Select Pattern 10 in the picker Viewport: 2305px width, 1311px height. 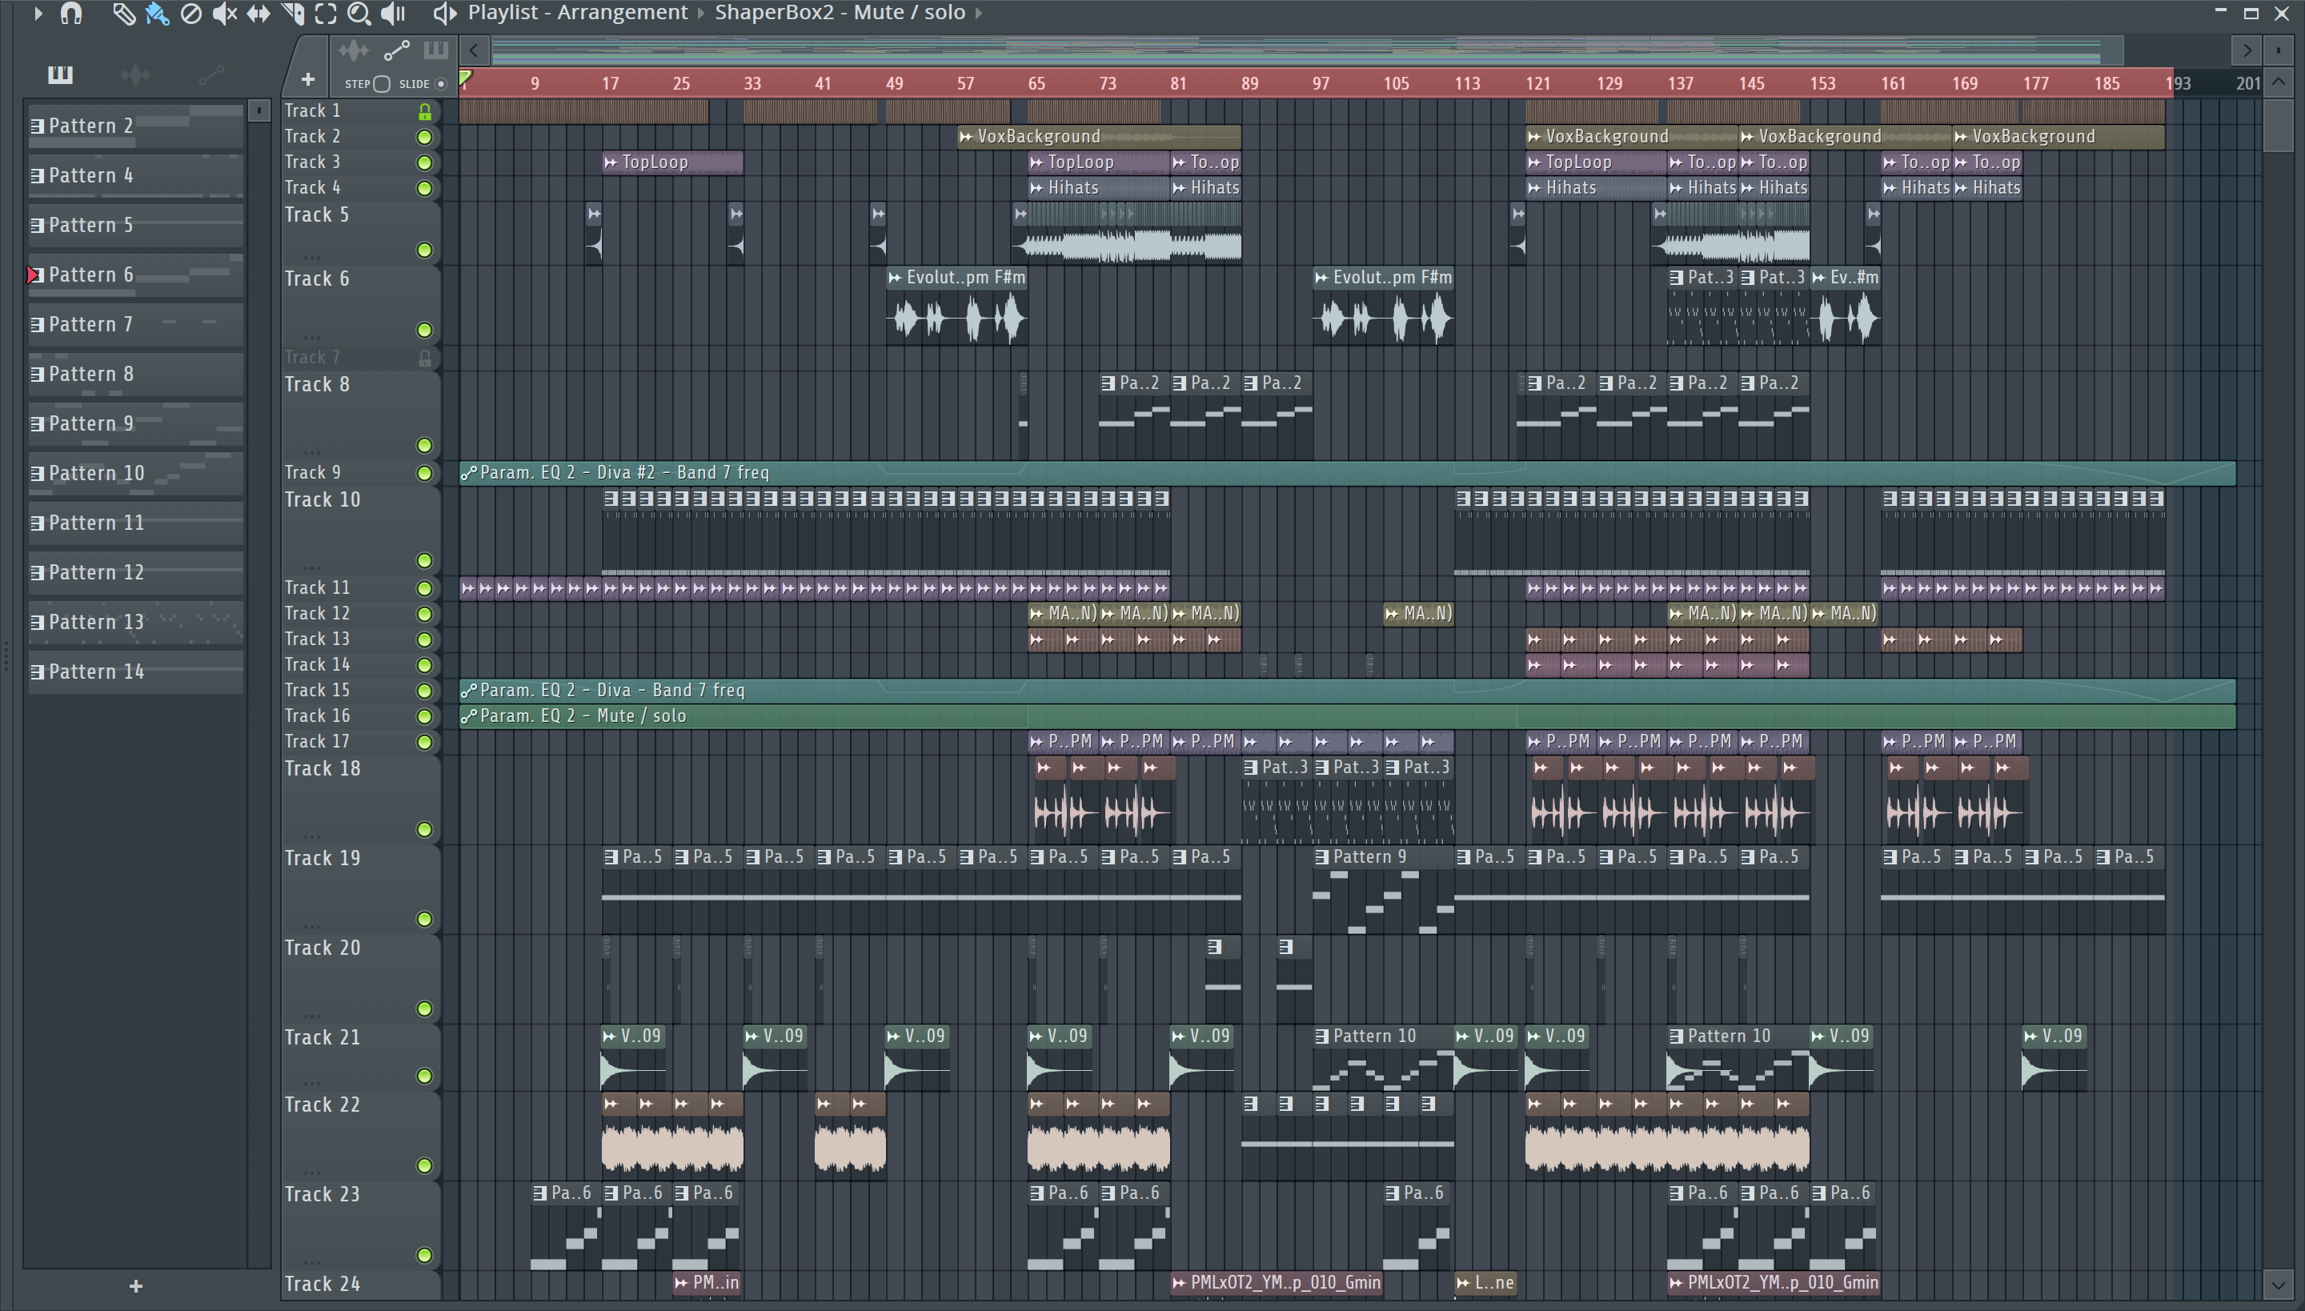click(x=135, y=473)
